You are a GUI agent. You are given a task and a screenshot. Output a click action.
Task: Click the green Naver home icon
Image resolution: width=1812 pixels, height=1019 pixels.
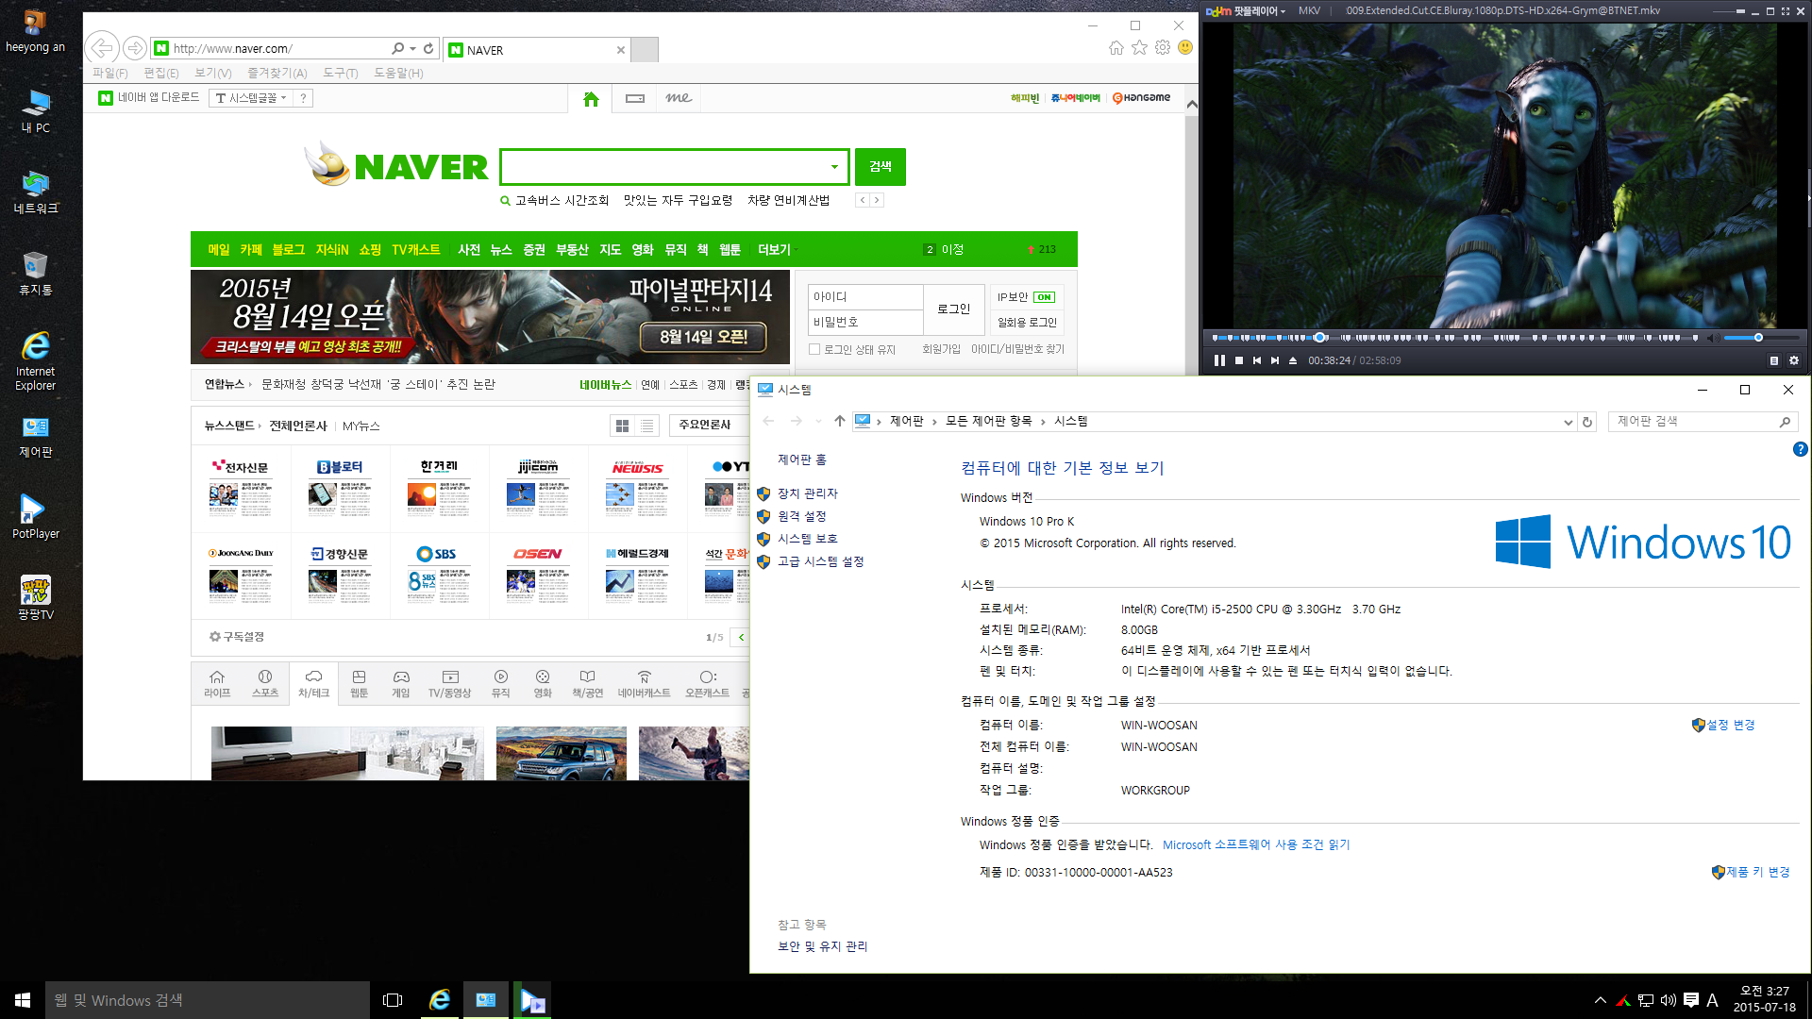click(591, 99)
